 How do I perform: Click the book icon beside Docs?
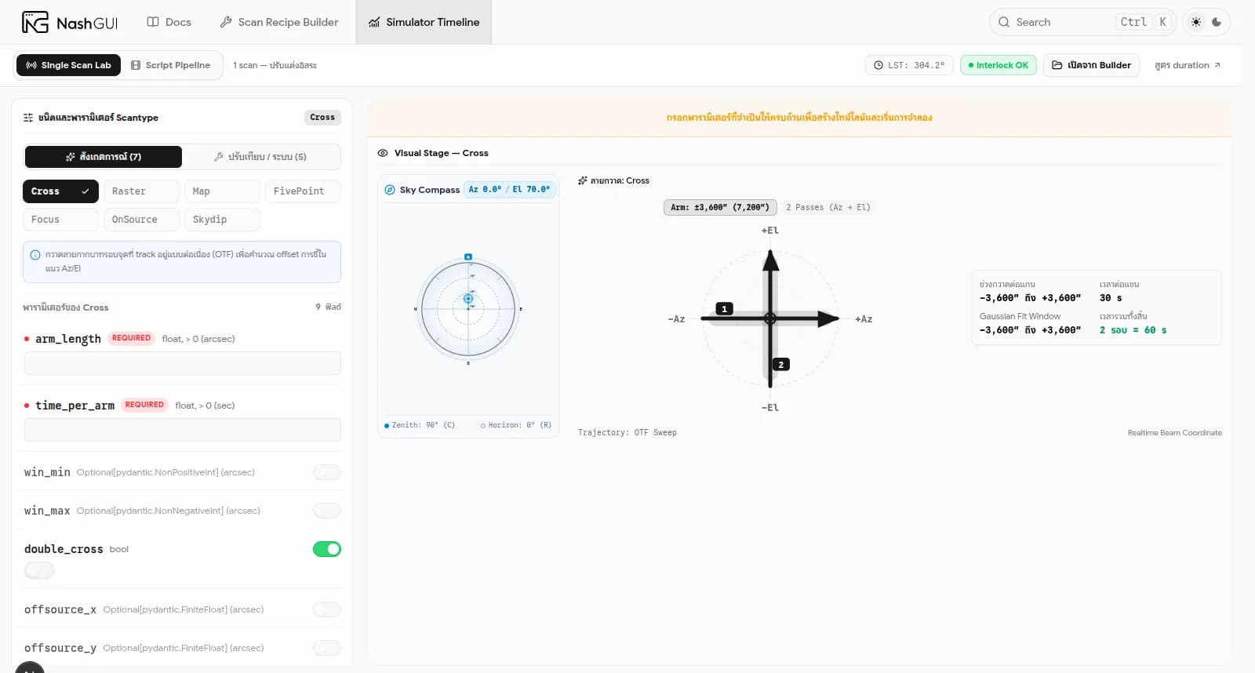click(x=153, y=22)
